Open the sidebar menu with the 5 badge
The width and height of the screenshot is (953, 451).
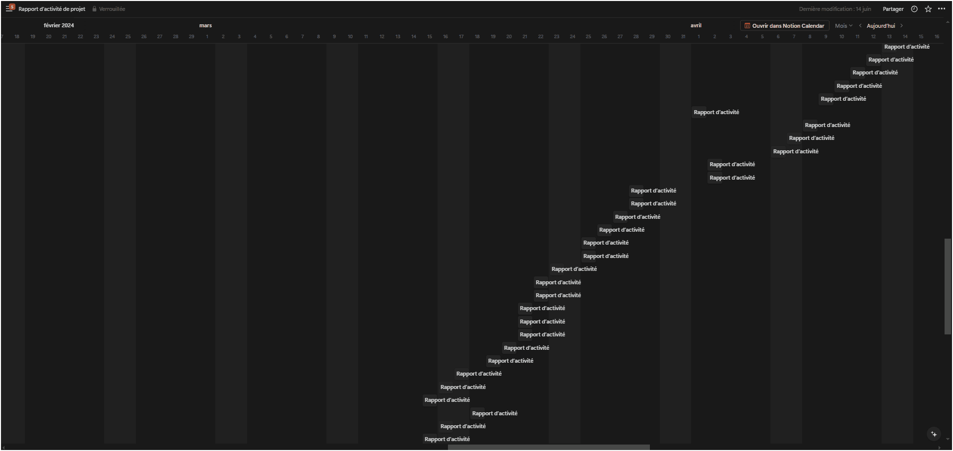click(x=10, y=8)
